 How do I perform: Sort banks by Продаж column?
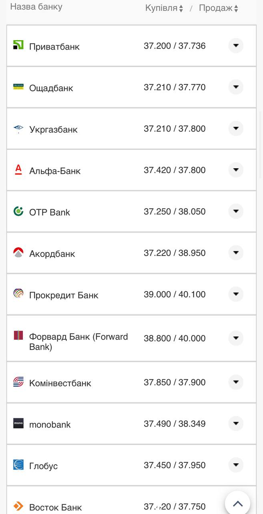click(219, 8)
